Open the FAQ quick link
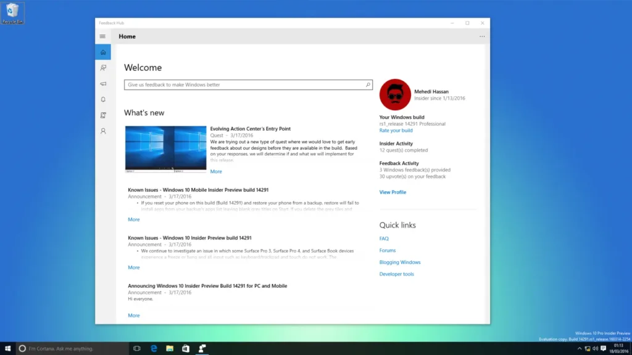The height and width of the screenshot is (355, 632). (x=384, y=239)
